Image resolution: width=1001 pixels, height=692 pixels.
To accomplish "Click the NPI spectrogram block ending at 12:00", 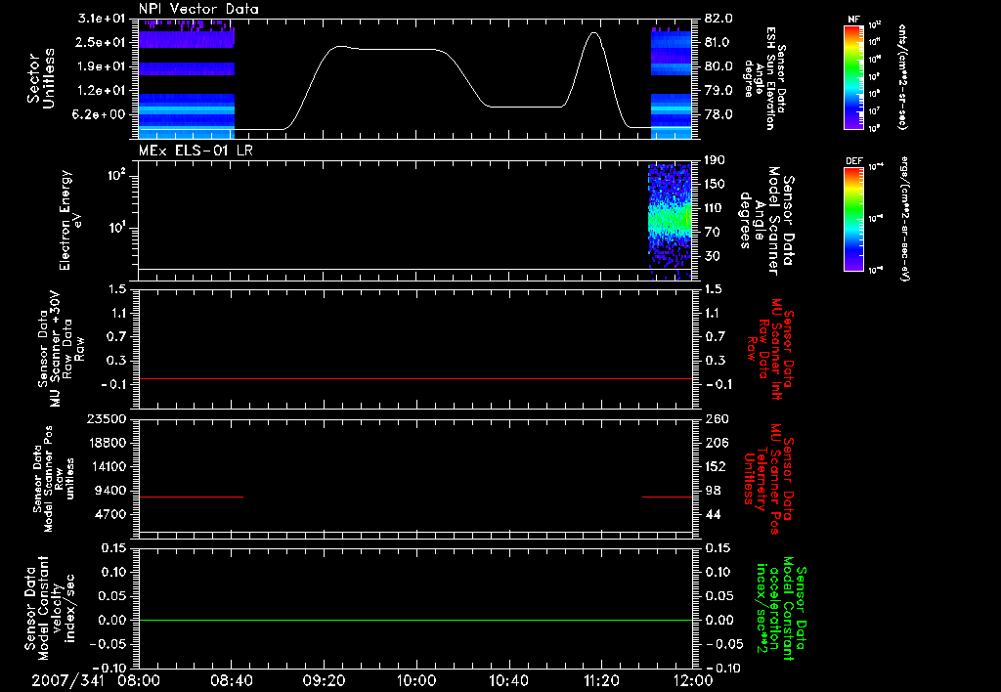I will coord(672,82).
